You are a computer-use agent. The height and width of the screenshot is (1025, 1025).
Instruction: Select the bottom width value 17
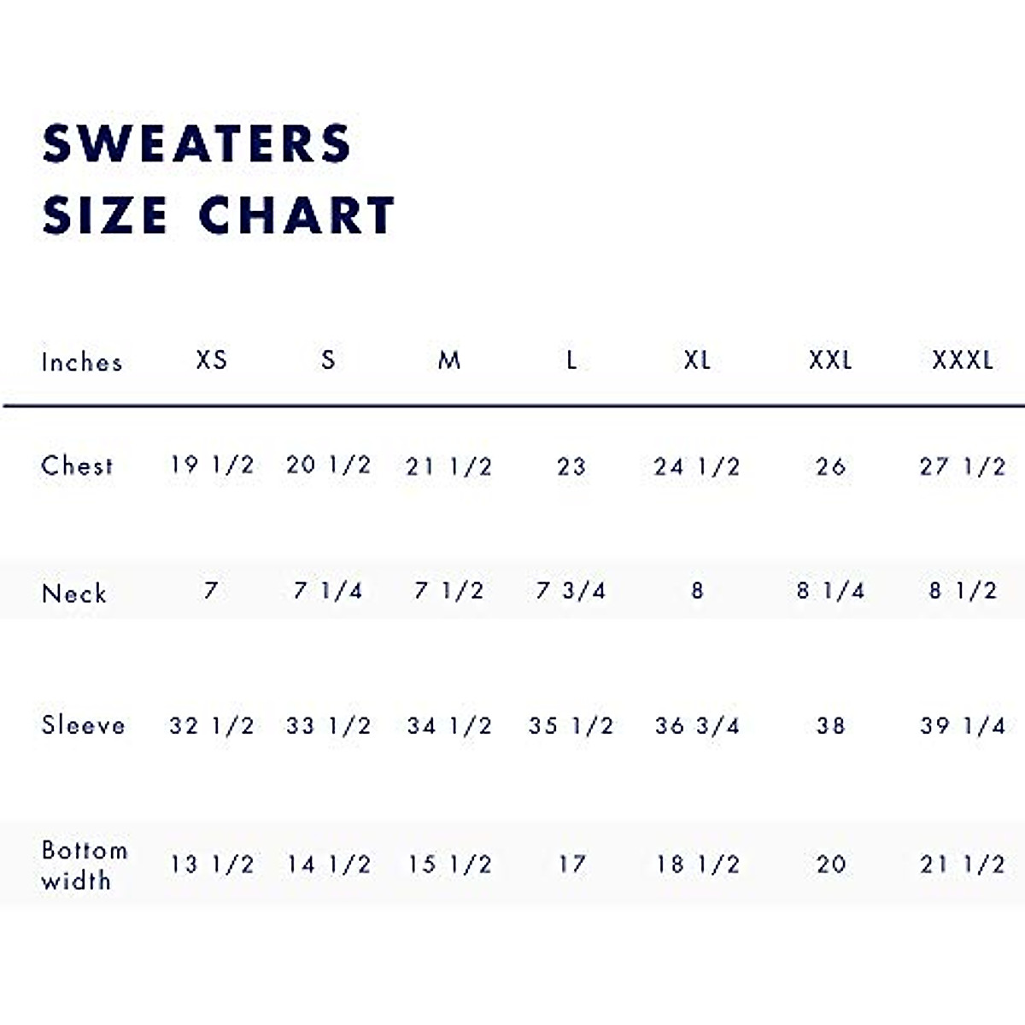(x=571, y=864)
